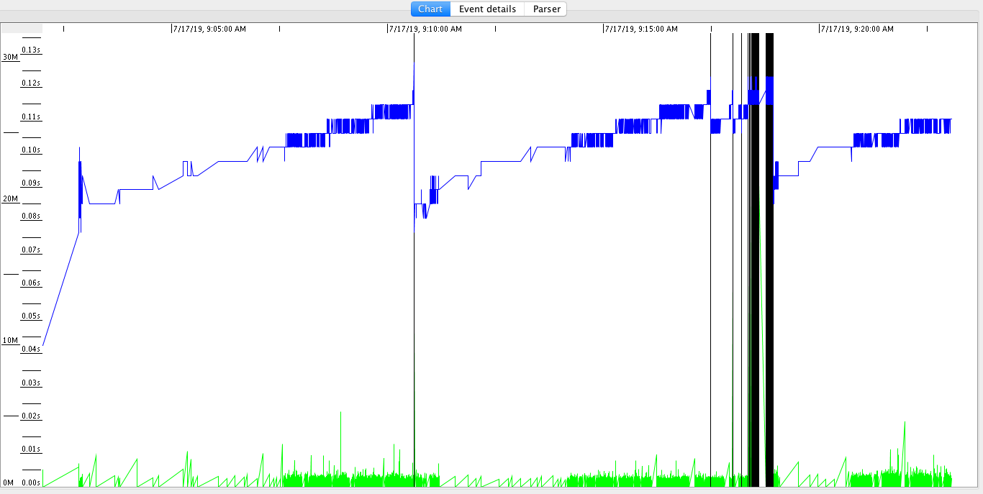Click the 9:10:00 AM timestamp label
This screenshot has width=983, height=494.
425,29
